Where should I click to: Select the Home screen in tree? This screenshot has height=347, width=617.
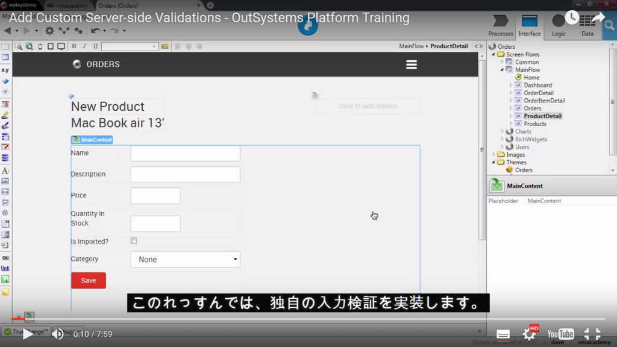tap(531, 78)
